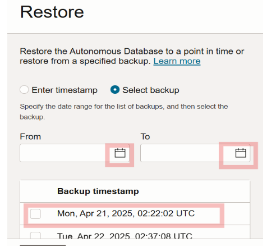This screenshot has width=276, height=247.
Task: Click the Select backup label text
Action: click(x=151, y=90)
